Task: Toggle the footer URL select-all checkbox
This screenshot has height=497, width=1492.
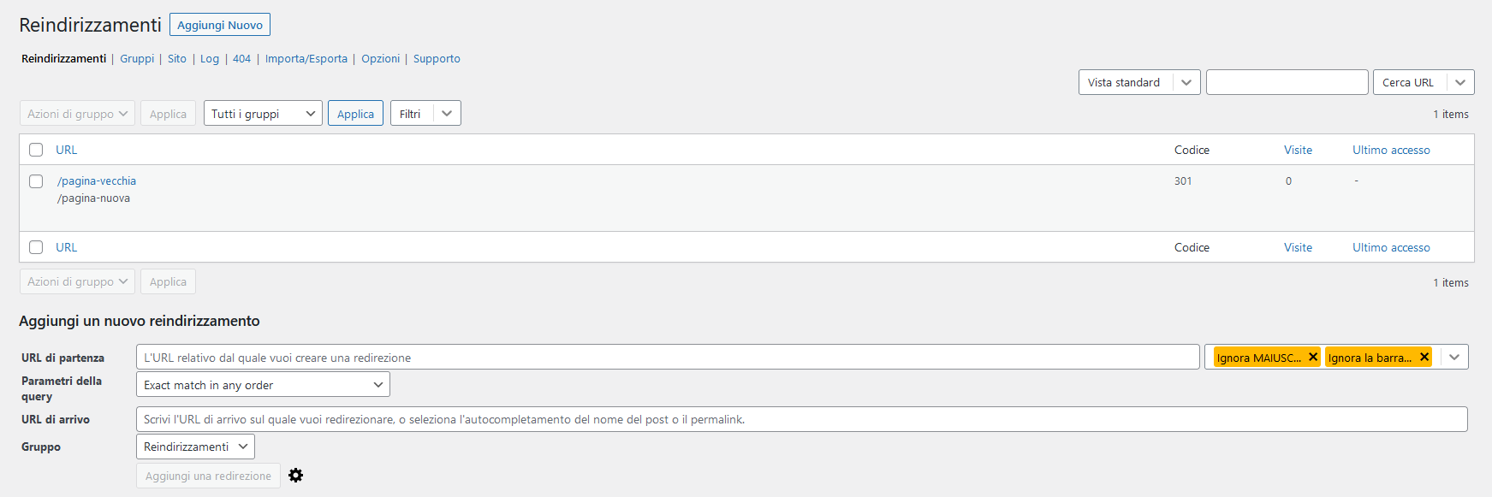Action: pyautogui.click(x=36, y=247)
